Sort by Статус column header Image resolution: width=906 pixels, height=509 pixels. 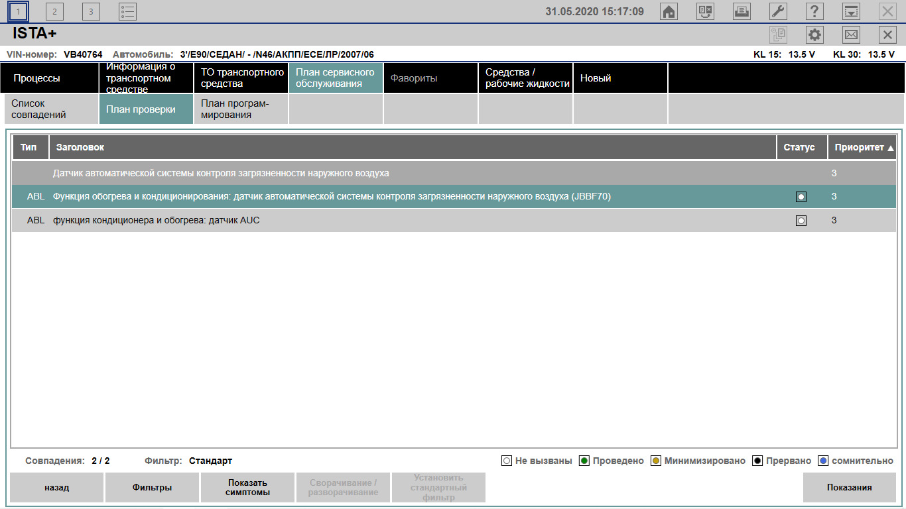802,147
